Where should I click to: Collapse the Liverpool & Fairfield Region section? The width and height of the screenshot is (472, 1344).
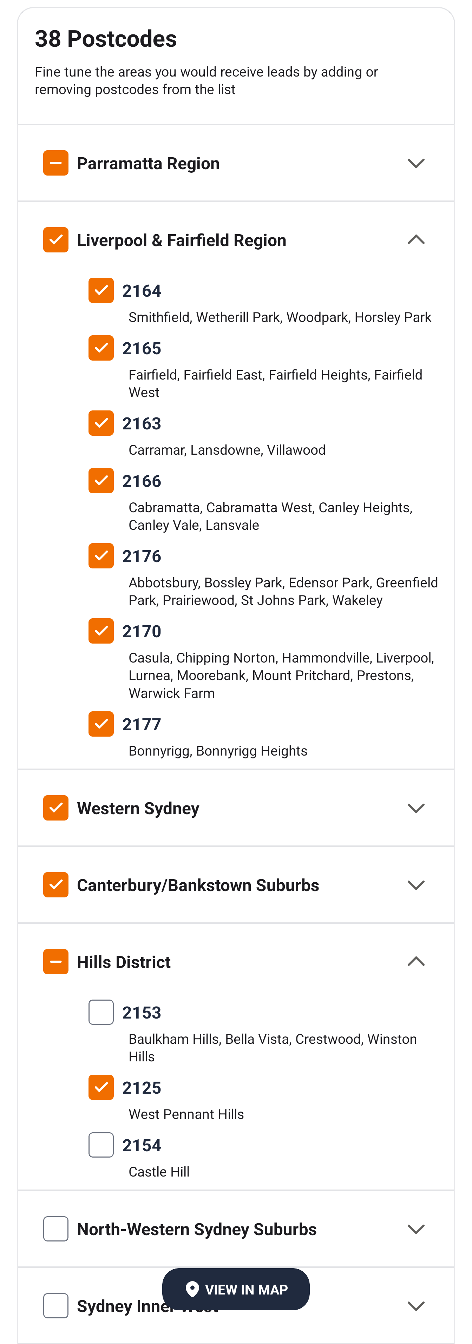pos(415,240)
